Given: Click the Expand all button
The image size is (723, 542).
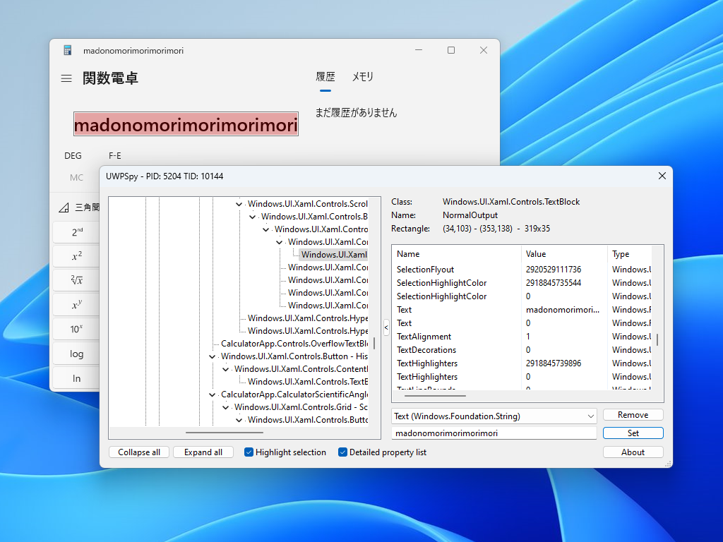Looking at the screenshot, I should tap(203, 452).
